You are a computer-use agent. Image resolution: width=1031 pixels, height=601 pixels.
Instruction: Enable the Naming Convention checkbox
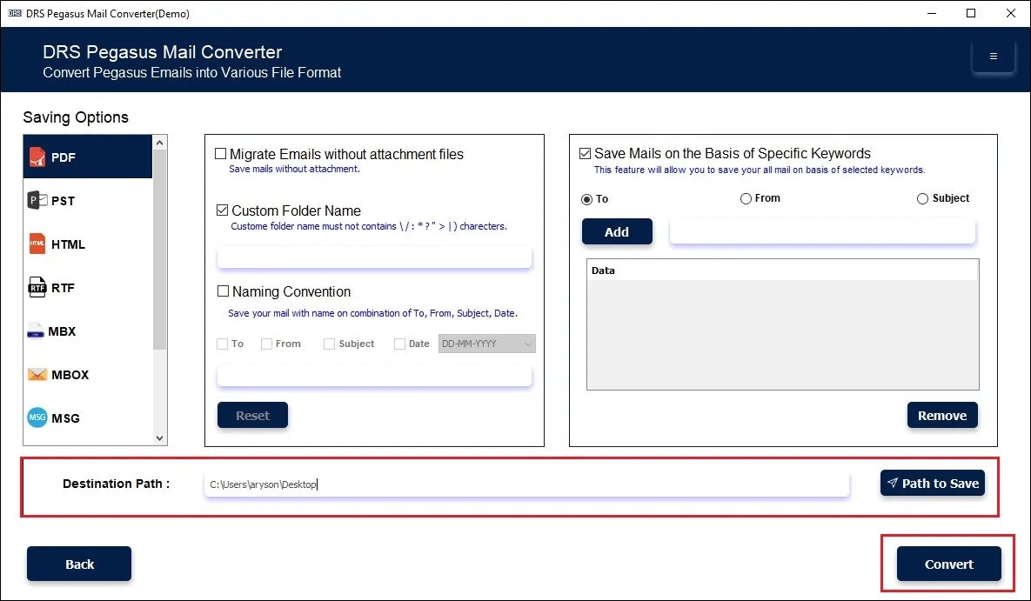pyautogui.click(x=223, y=290)
